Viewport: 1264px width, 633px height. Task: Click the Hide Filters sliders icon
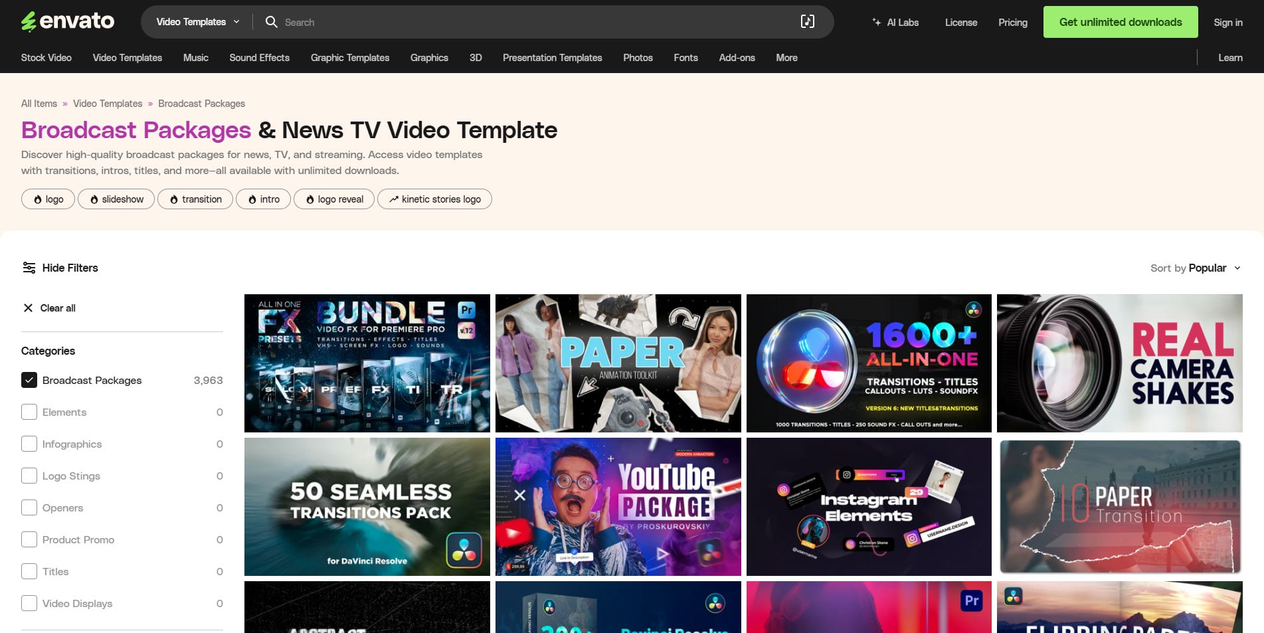29,268
